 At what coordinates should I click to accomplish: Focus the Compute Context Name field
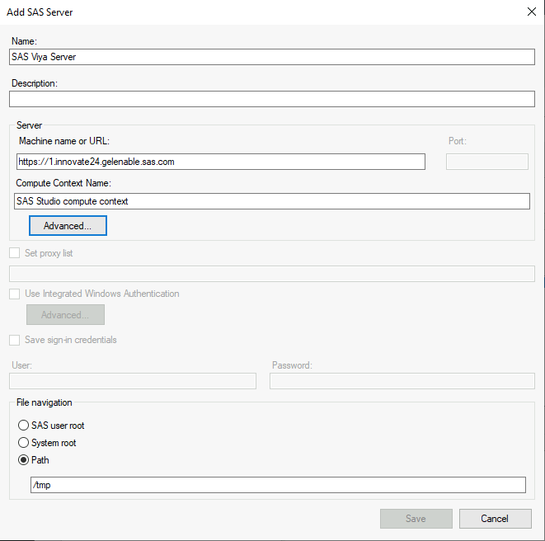(272, 201)
